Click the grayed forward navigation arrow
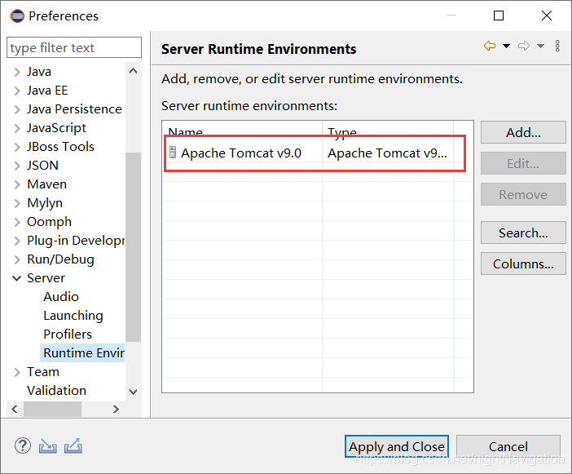Screen dimensions: 572x474 (x=524, y=46)
